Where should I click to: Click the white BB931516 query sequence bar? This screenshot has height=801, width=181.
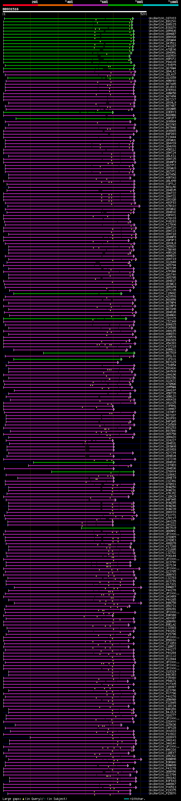click(75, 11)
